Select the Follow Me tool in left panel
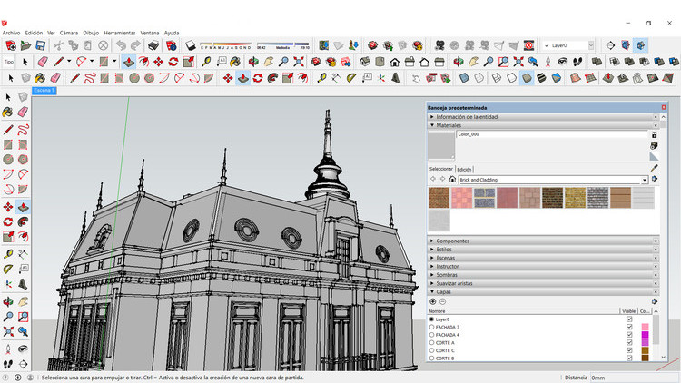Image resolution: width=681 pixels, height=383 pixels. [x=23, y=221]
